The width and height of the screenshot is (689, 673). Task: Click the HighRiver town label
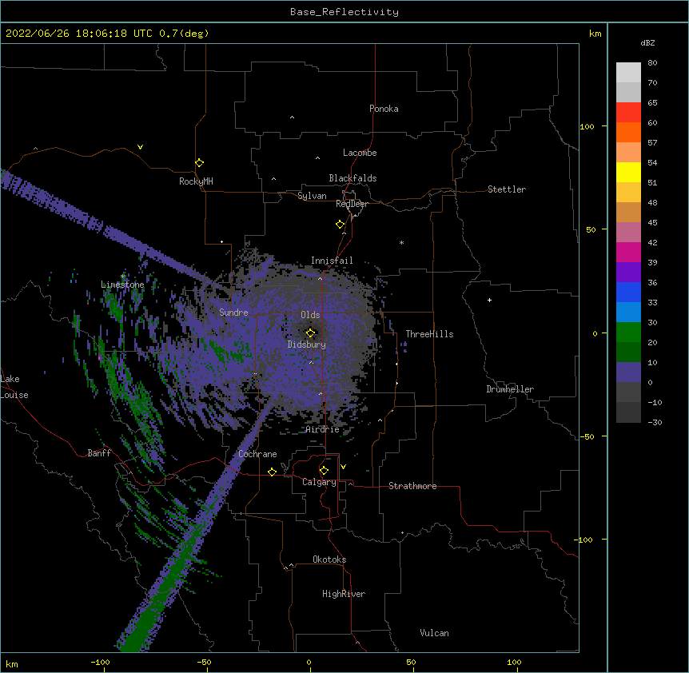click(344, 594)
